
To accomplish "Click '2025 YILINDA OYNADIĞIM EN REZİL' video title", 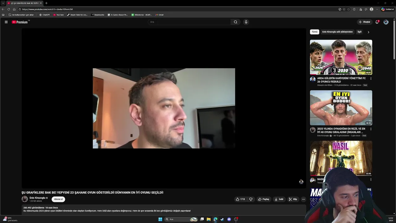I will [x=341, y=130].
